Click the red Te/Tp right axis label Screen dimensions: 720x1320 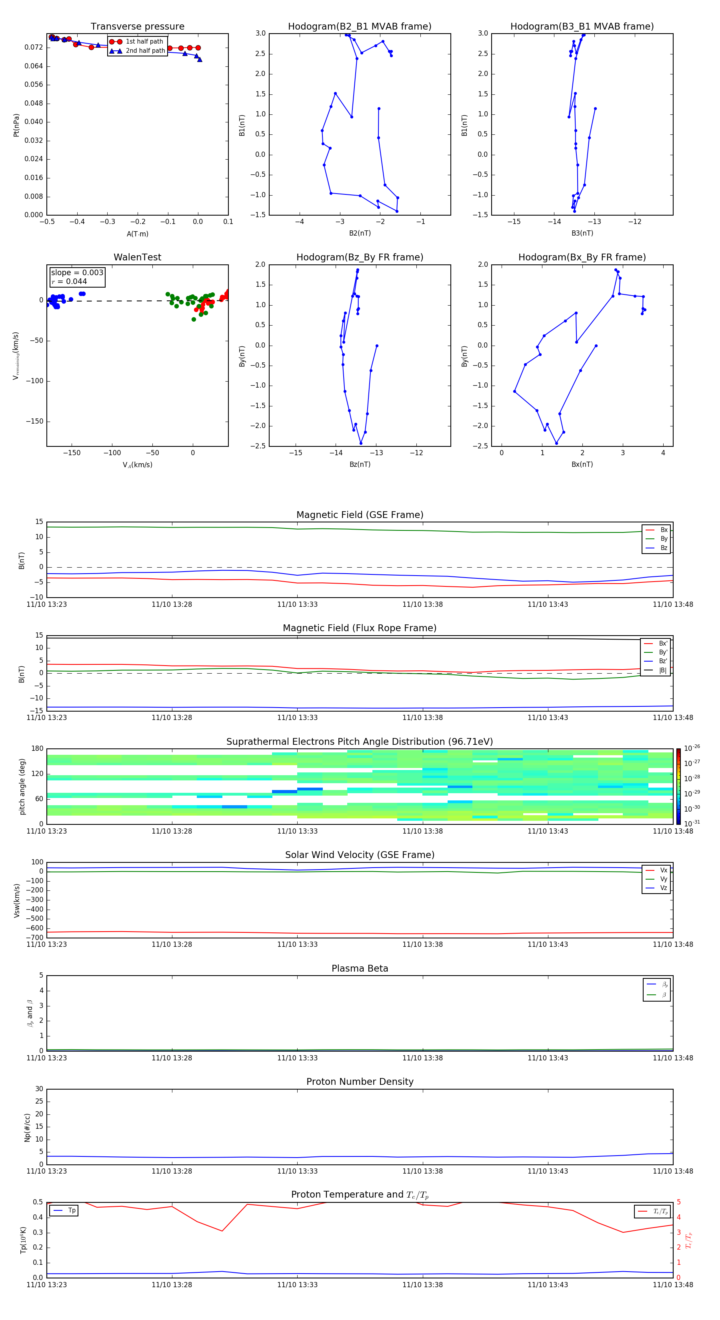tap(689, 1240)
